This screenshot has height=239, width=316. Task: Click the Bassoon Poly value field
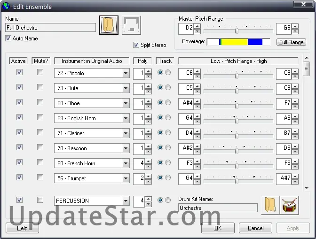pos(139,149)
